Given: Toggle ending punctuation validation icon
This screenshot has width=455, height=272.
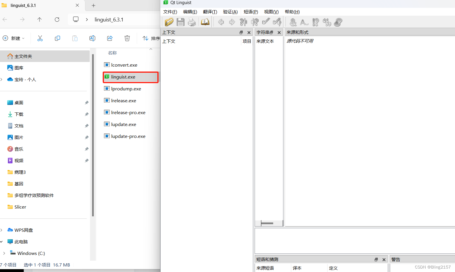Looking at the screenshot, I should [316, 22].
